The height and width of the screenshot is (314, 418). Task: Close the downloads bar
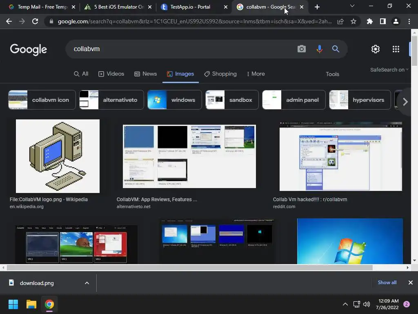point(411,283)
